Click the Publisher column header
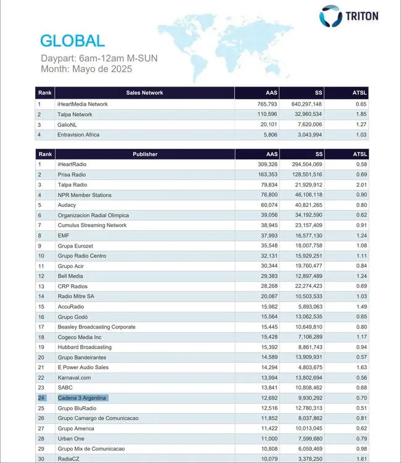This screenshot has height=463, width=401. 144,154
